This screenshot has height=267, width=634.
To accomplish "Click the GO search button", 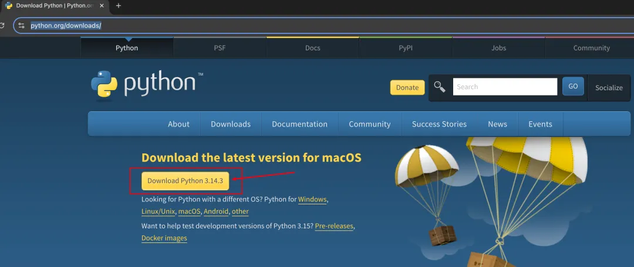I will coord(573,86).
